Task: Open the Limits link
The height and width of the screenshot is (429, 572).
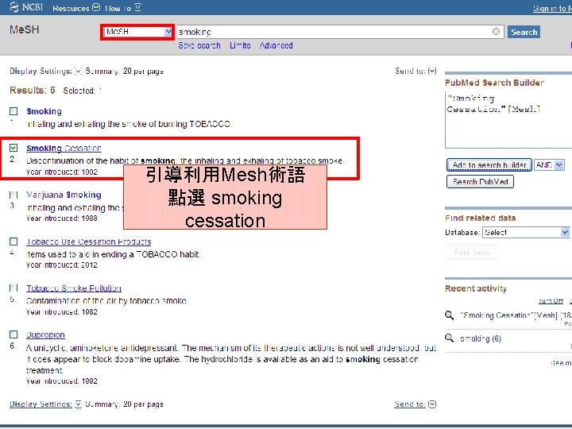Action: pos(240,45)
